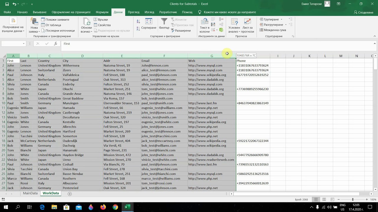Open the Условен анализ dropdown

click(234, 26)
